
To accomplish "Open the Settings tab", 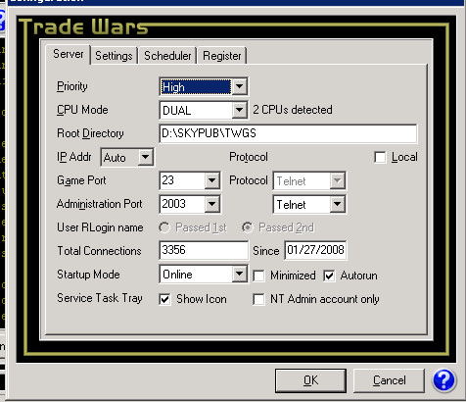I will (114, 56).
